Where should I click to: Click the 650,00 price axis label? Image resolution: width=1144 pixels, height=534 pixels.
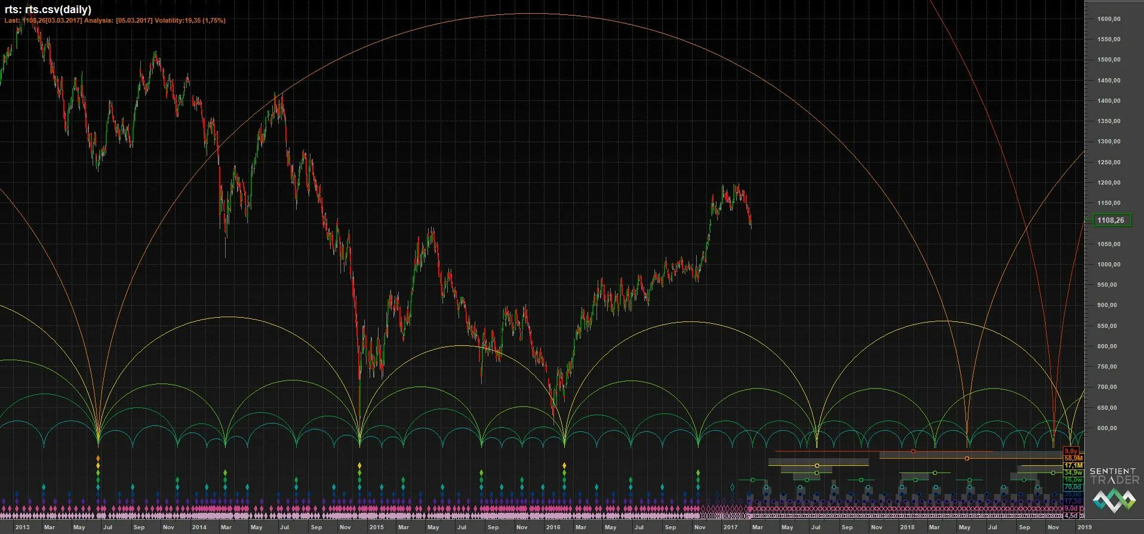click(1107, 408)
